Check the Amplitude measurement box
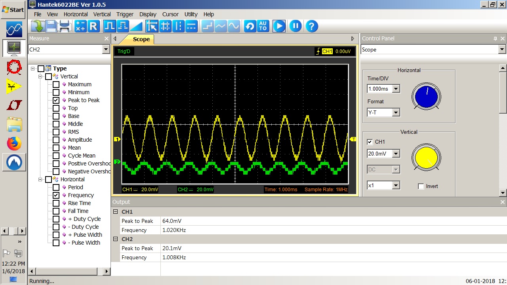Viewport: 507px width, 285px height. [x=56, y=140]
